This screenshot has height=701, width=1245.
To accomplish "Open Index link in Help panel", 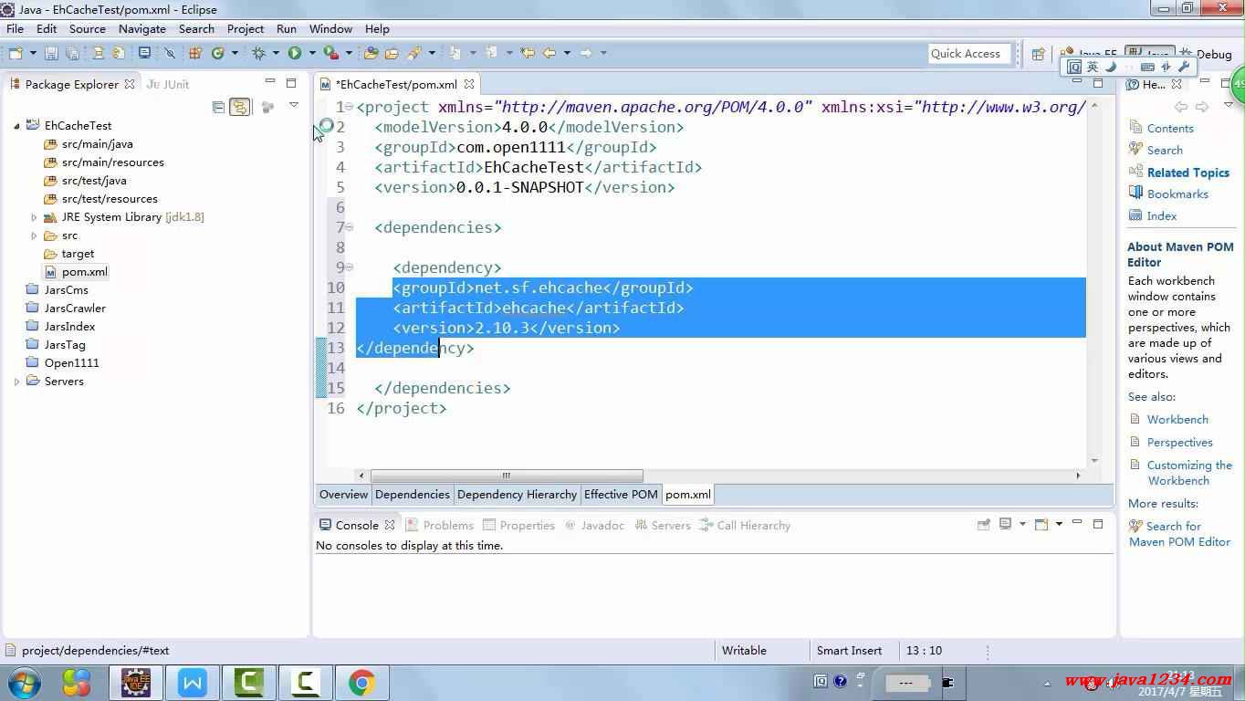I will pos(1162,215).
